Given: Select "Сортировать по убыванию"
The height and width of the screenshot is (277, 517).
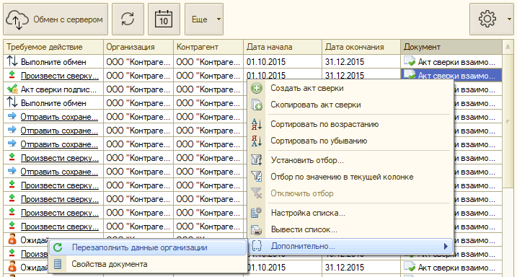Looking at the screenshot, I should pyautogui.click(x=350, y=141).
